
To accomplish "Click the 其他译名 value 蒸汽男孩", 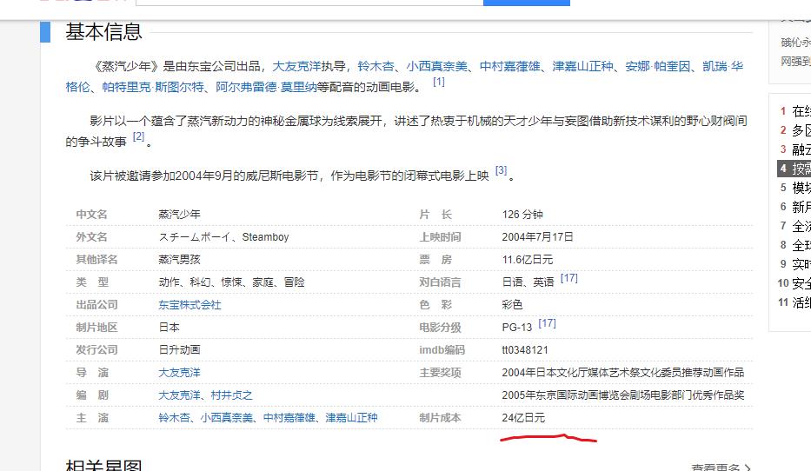I will tap(179, 260).
